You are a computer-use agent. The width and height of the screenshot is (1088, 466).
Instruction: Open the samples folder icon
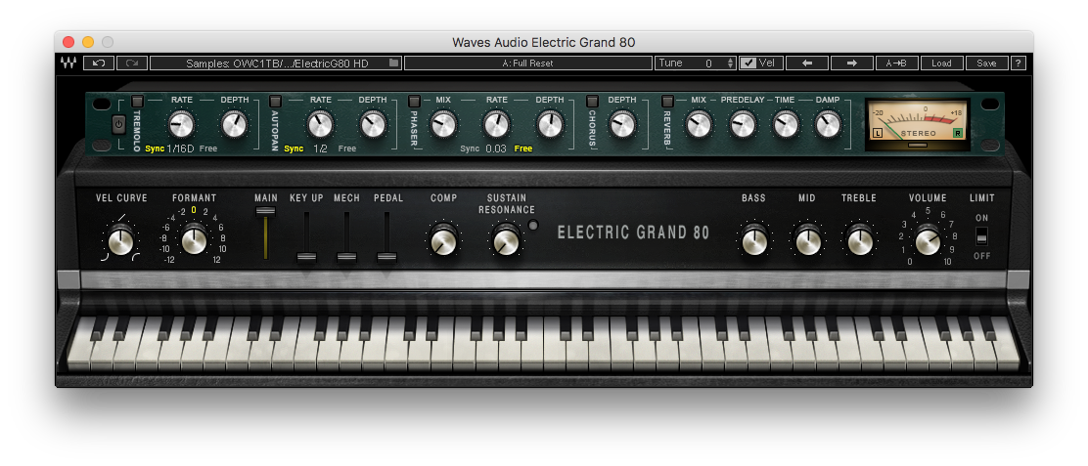click(x=394, y=63)
